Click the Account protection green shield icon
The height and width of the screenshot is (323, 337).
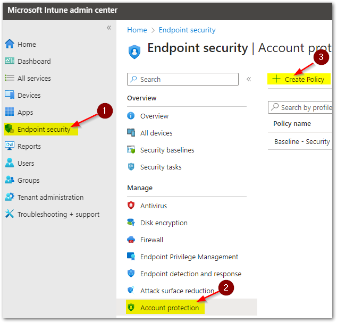click(x=131, y=307)
